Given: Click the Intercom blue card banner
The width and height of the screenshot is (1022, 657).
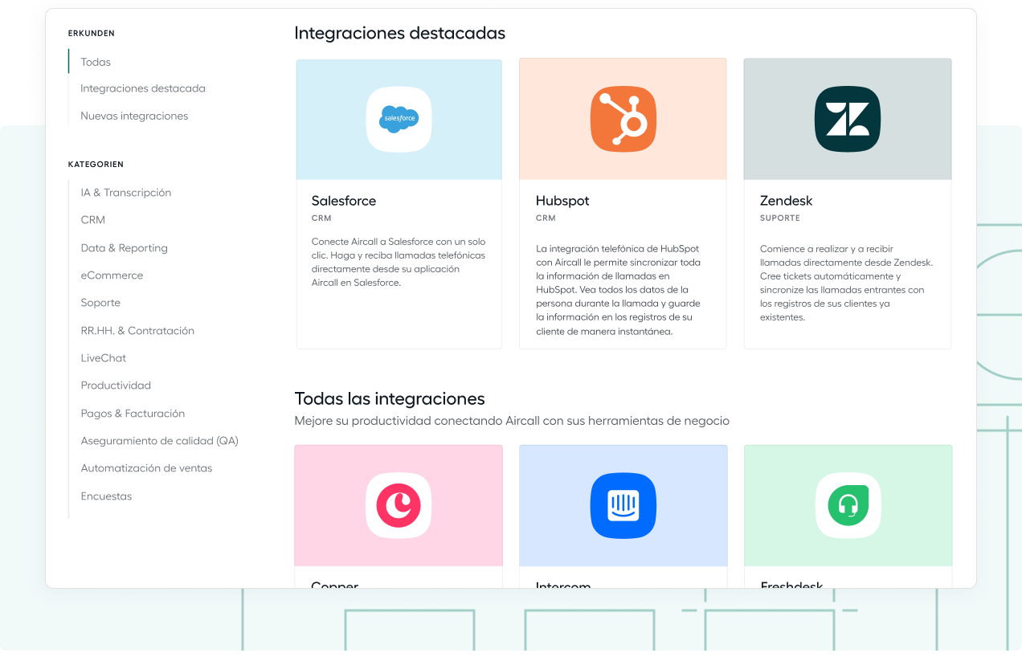Looking at the screenshot, I should click(623, 506).
